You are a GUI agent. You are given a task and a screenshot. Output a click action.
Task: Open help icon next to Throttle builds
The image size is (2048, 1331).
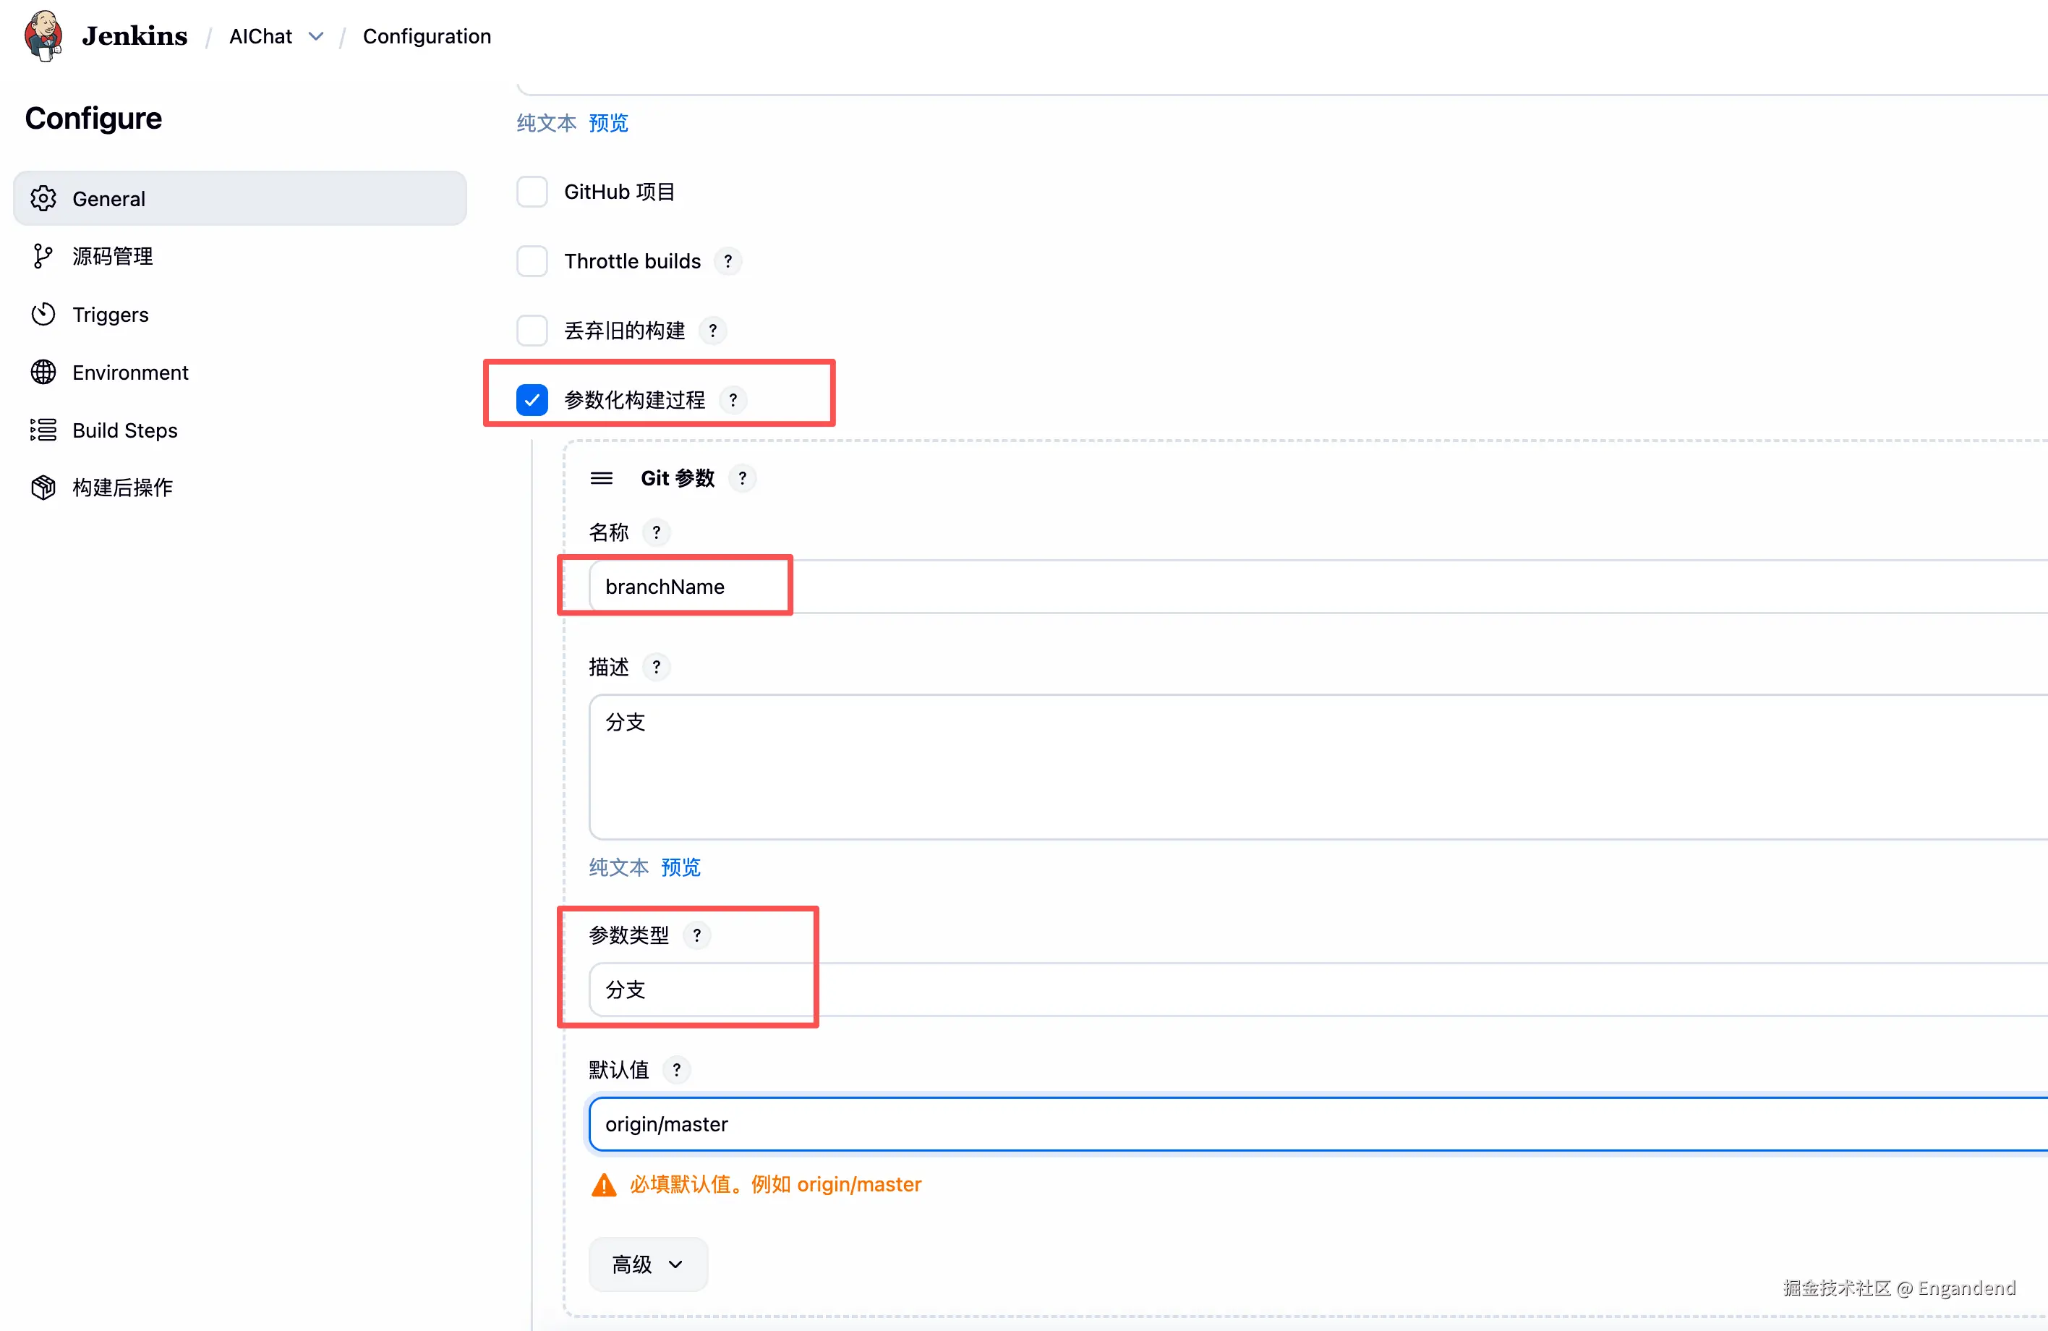click(x=728, y=261)
